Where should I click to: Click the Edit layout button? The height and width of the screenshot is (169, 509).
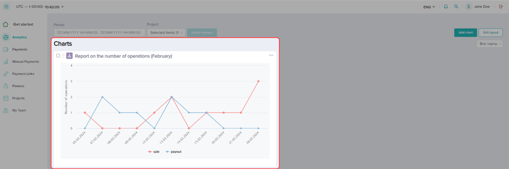tap(490, 33)
